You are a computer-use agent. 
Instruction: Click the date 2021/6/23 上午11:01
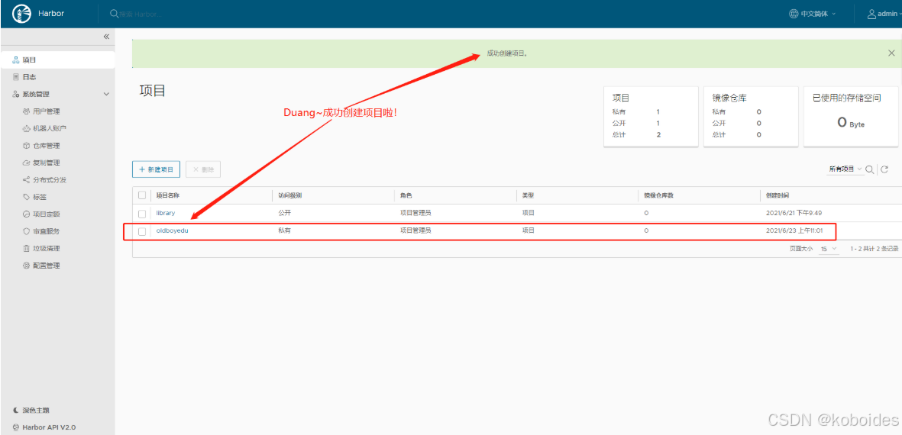point(794,230)
